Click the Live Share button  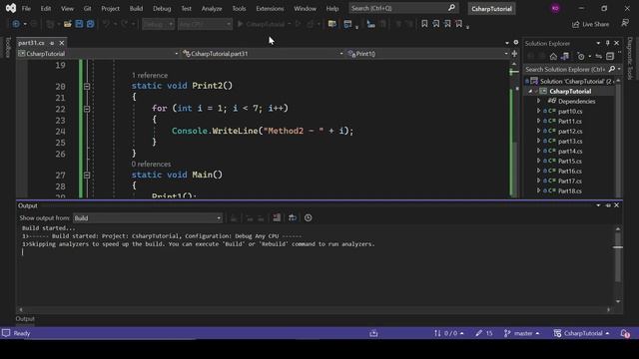(590, 24)
